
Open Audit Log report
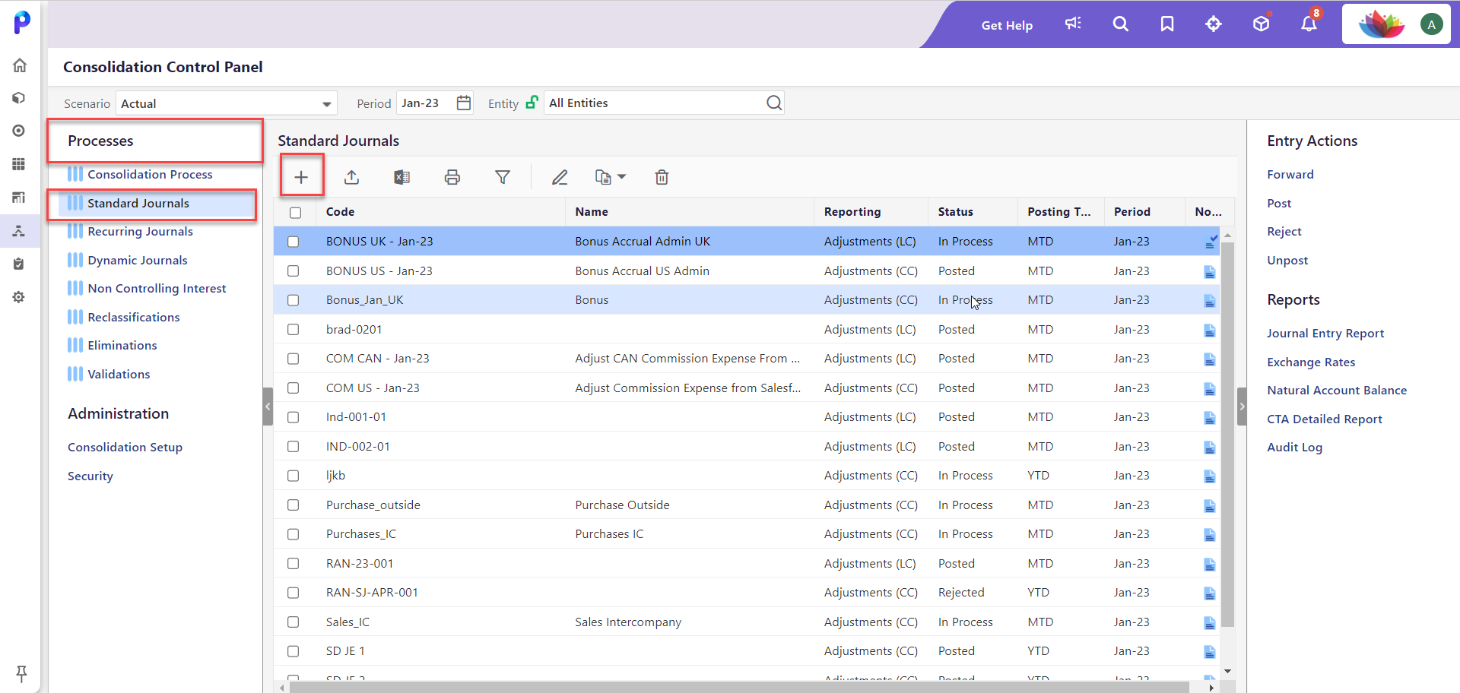point(1294,447)
